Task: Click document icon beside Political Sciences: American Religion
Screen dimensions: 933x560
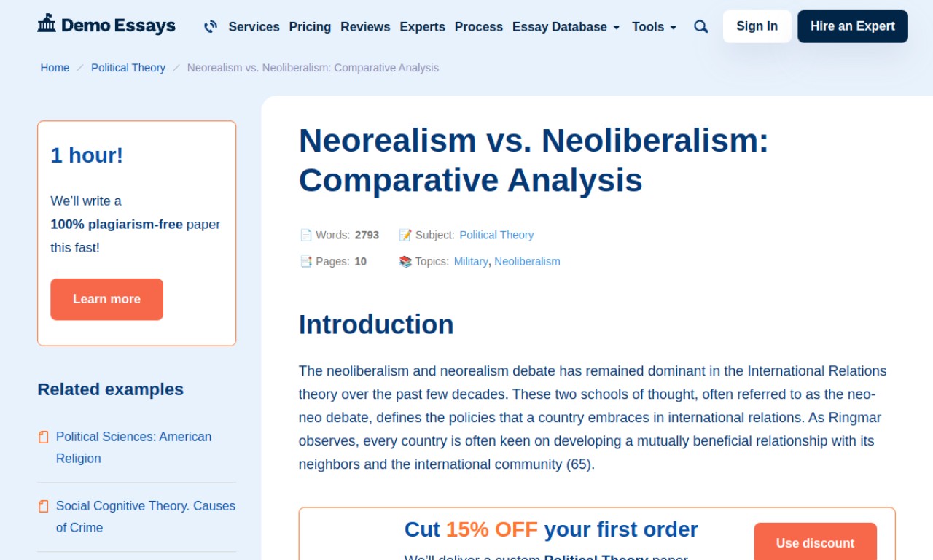Action: pos(44,437)
